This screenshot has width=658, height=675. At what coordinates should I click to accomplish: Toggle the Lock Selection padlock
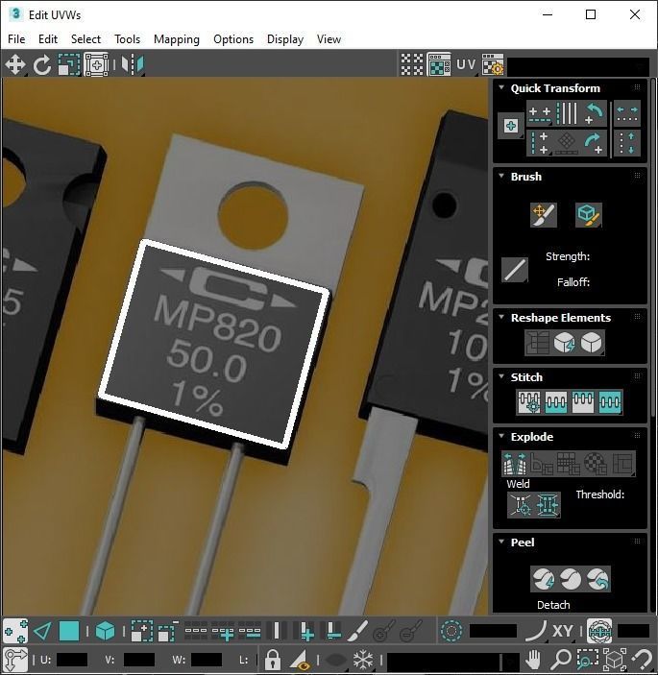click(272, 660)
